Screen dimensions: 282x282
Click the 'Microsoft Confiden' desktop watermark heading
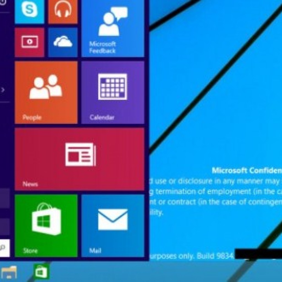247,170
